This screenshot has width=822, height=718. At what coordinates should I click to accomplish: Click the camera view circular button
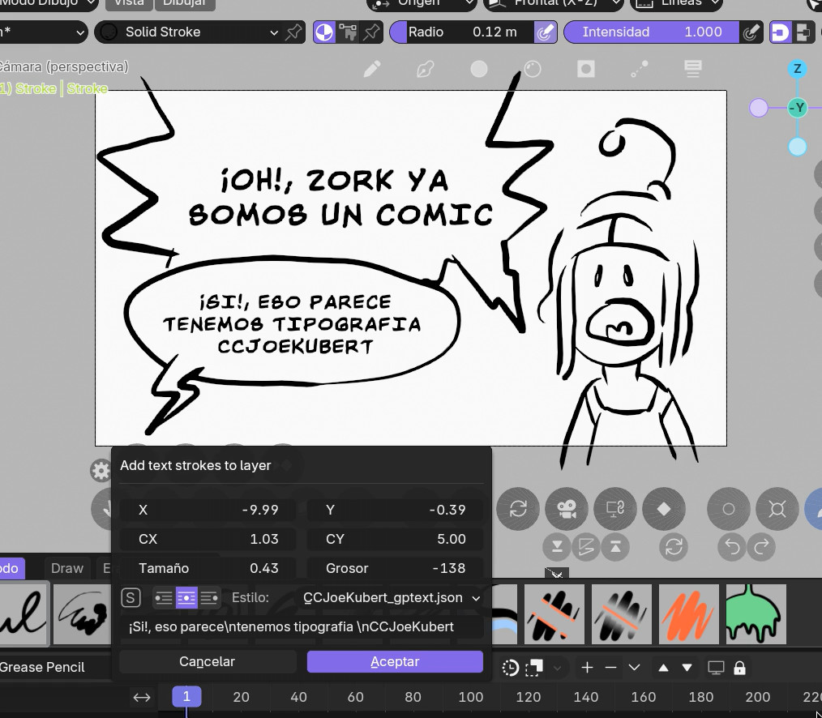coord(567,509)
